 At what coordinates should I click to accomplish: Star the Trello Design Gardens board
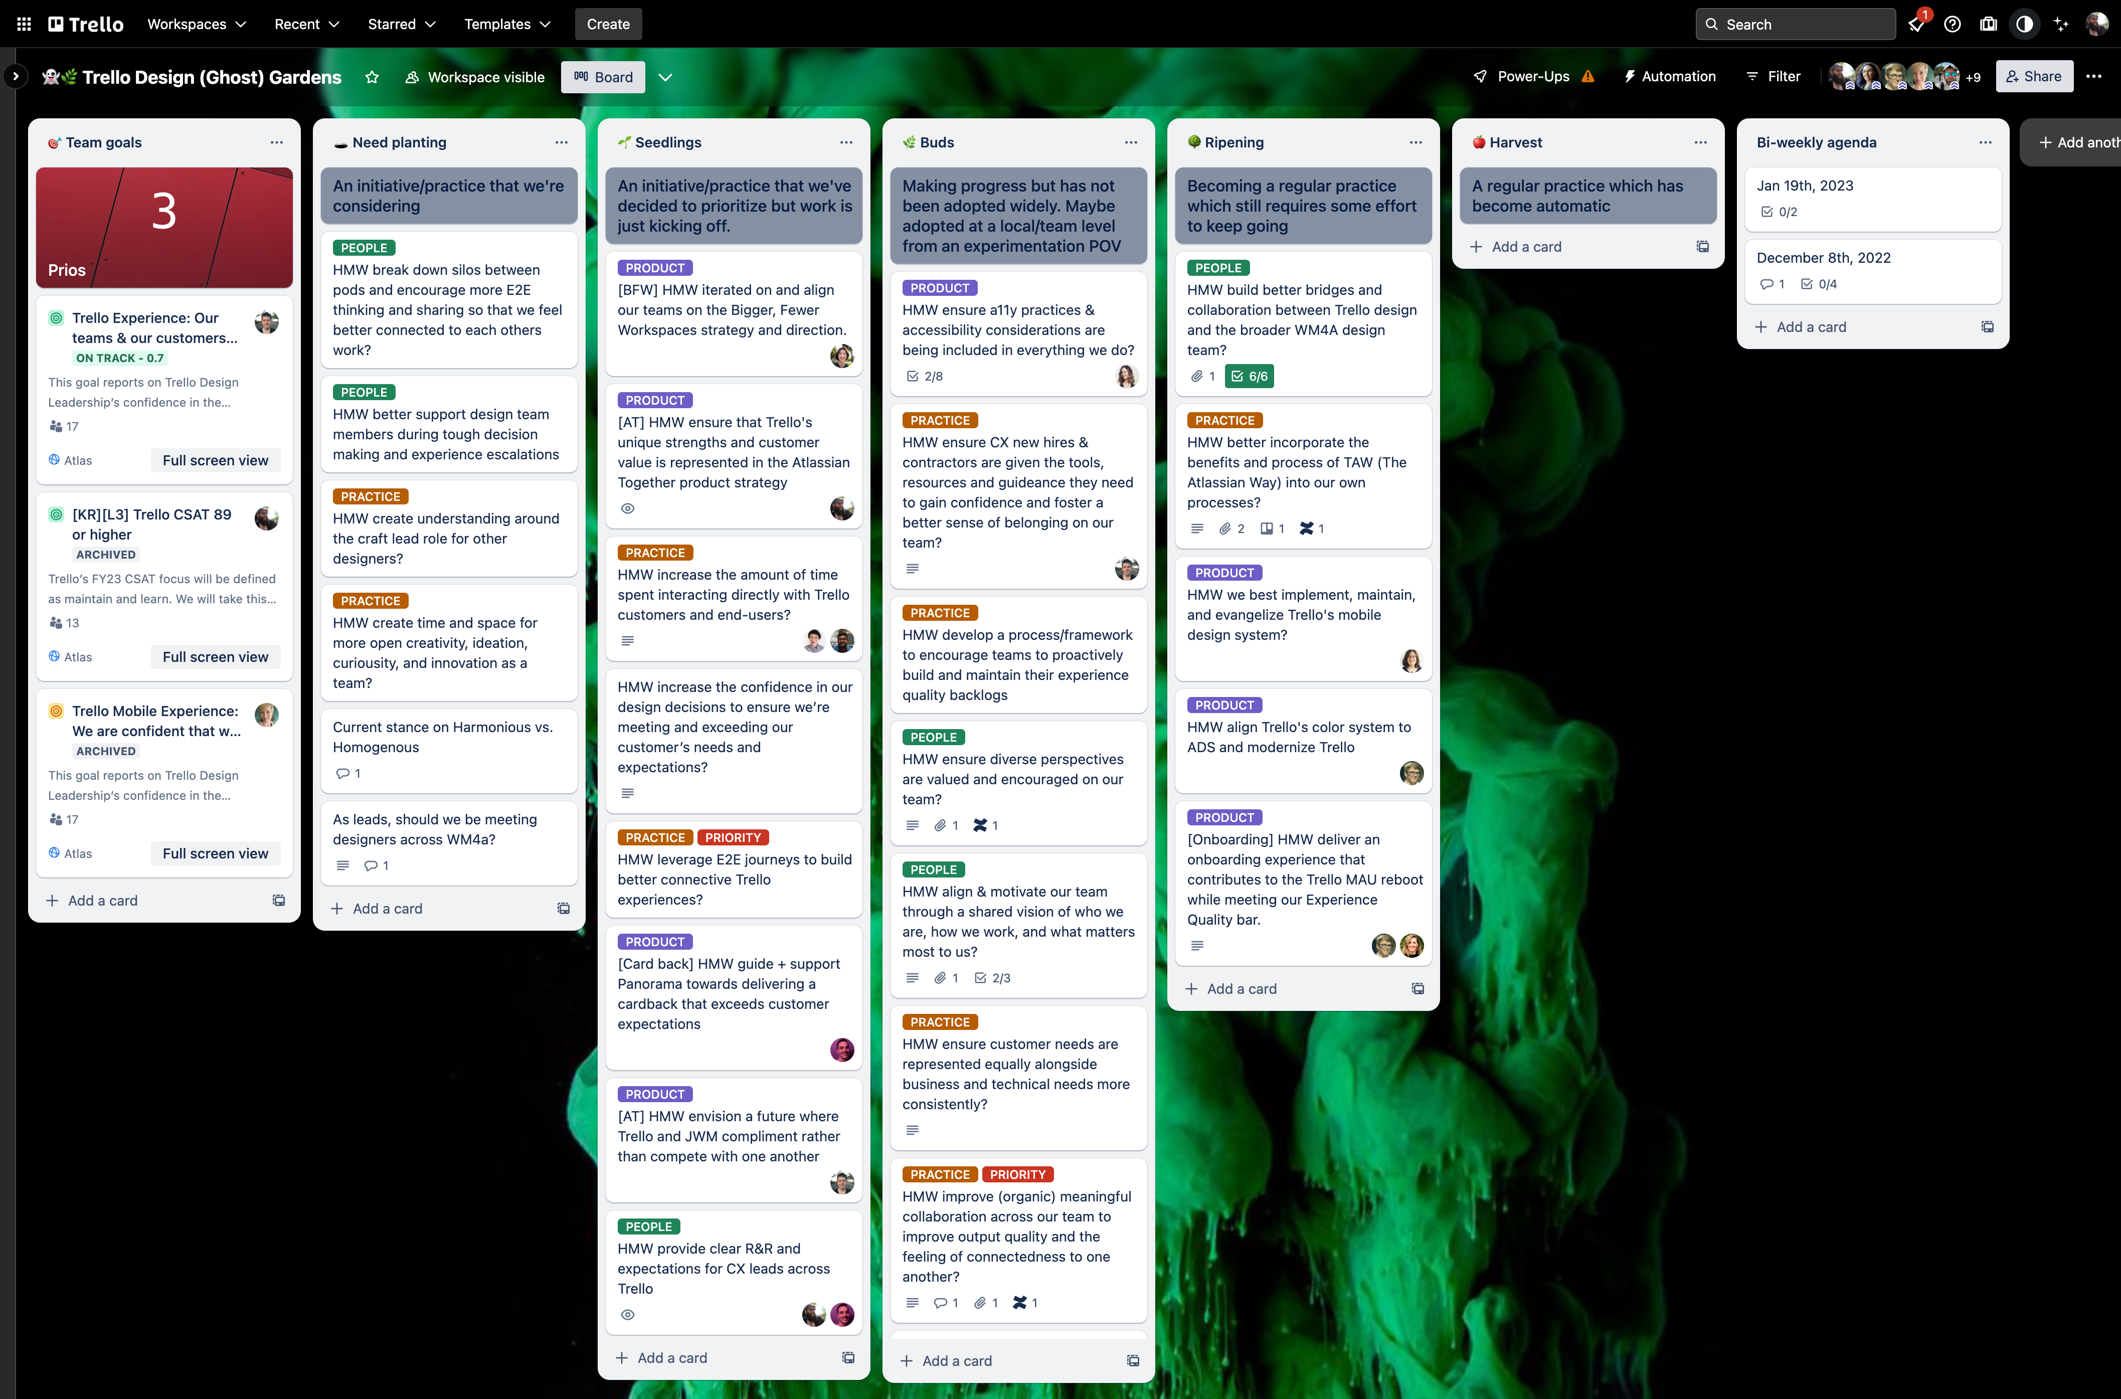(372, 77)
